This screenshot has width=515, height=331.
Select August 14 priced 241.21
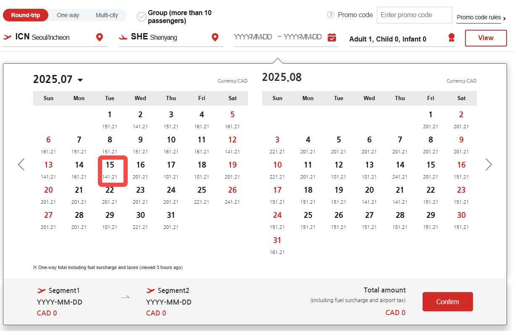[400, 170]
